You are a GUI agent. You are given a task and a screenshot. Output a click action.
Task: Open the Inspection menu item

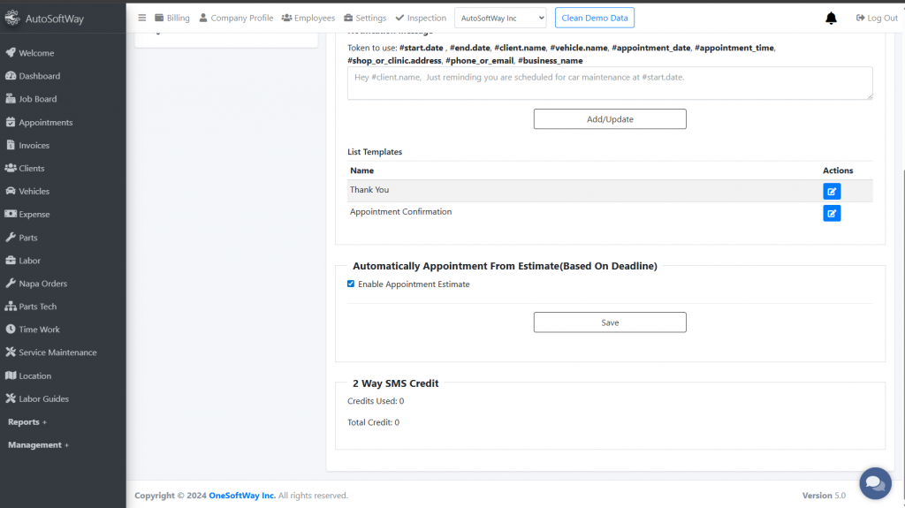[x=421, y=18]
